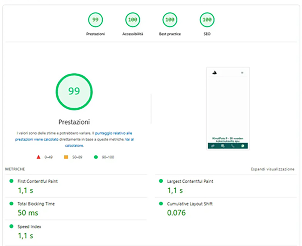Click the hamburger menu in page preview
Image resolution: width=302 pixels, height=246 pixels.
click(242, 73)
